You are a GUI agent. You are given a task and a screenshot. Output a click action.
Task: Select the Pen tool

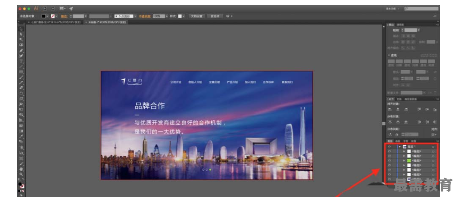coord(21,50)
